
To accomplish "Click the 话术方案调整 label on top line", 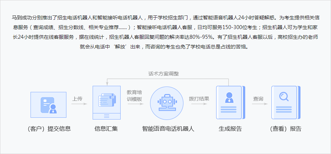I will (163, 74).
